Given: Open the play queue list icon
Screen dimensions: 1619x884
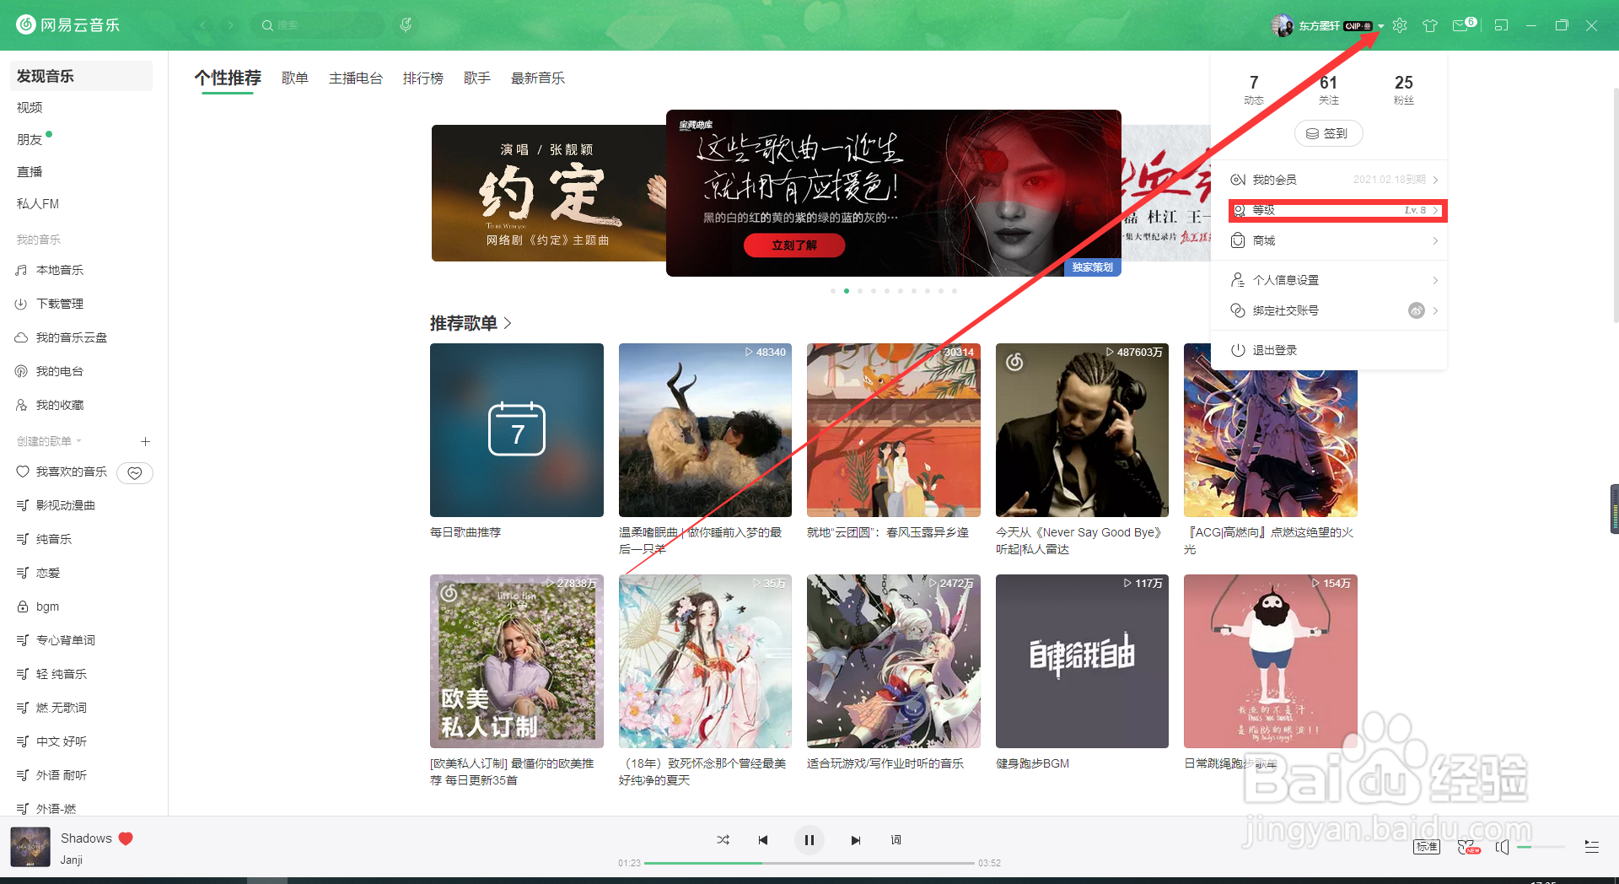Looking at the screenshot, I should 1592,847.
